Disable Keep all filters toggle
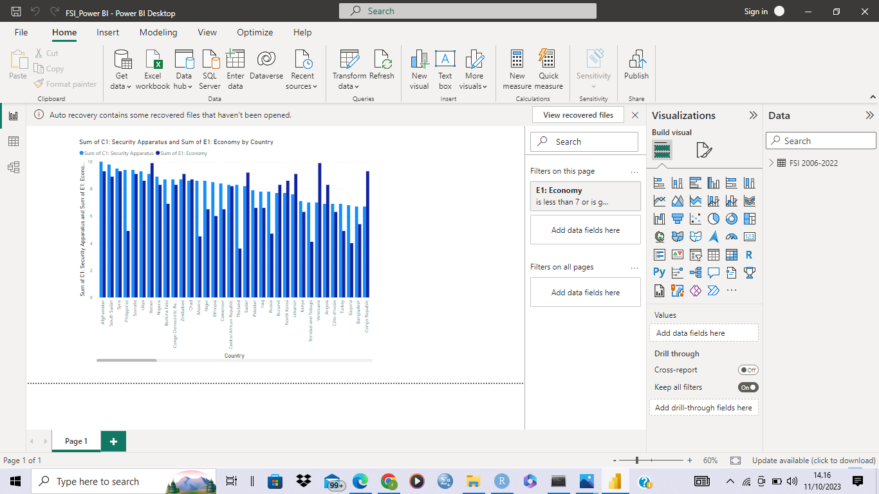Screen dimensions: 879x494 pos(748,387)
